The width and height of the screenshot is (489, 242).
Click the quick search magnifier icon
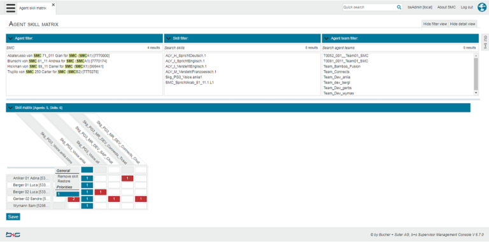click(399, 7)
